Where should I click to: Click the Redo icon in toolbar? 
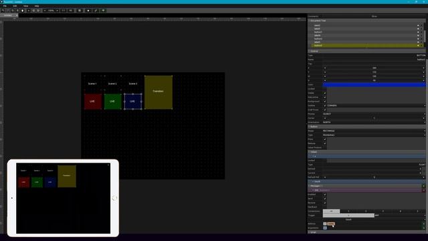point(8,11)
